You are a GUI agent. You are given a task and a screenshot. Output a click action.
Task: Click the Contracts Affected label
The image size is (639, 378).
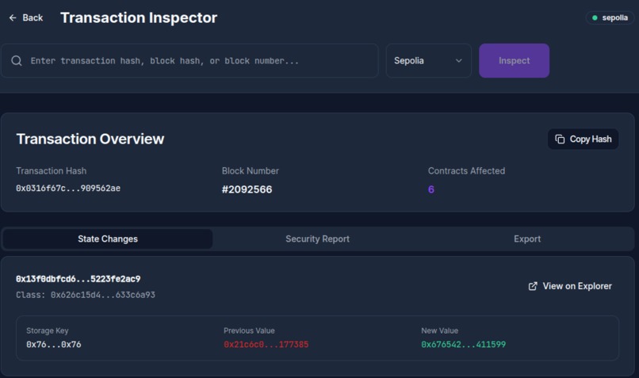pyautogui.click(x=466, y=170)
